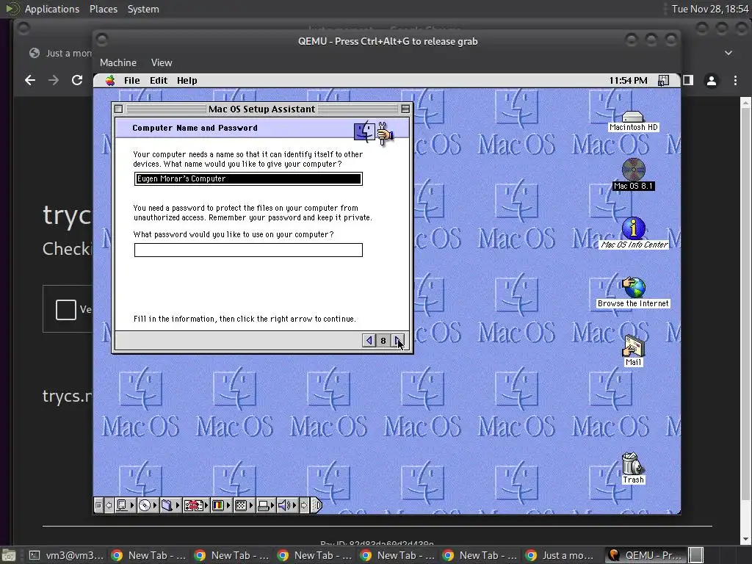This screenshot has width=752, height=564.
Task: Click the File Sharing folder module in Control Strip
Action: 170,505
